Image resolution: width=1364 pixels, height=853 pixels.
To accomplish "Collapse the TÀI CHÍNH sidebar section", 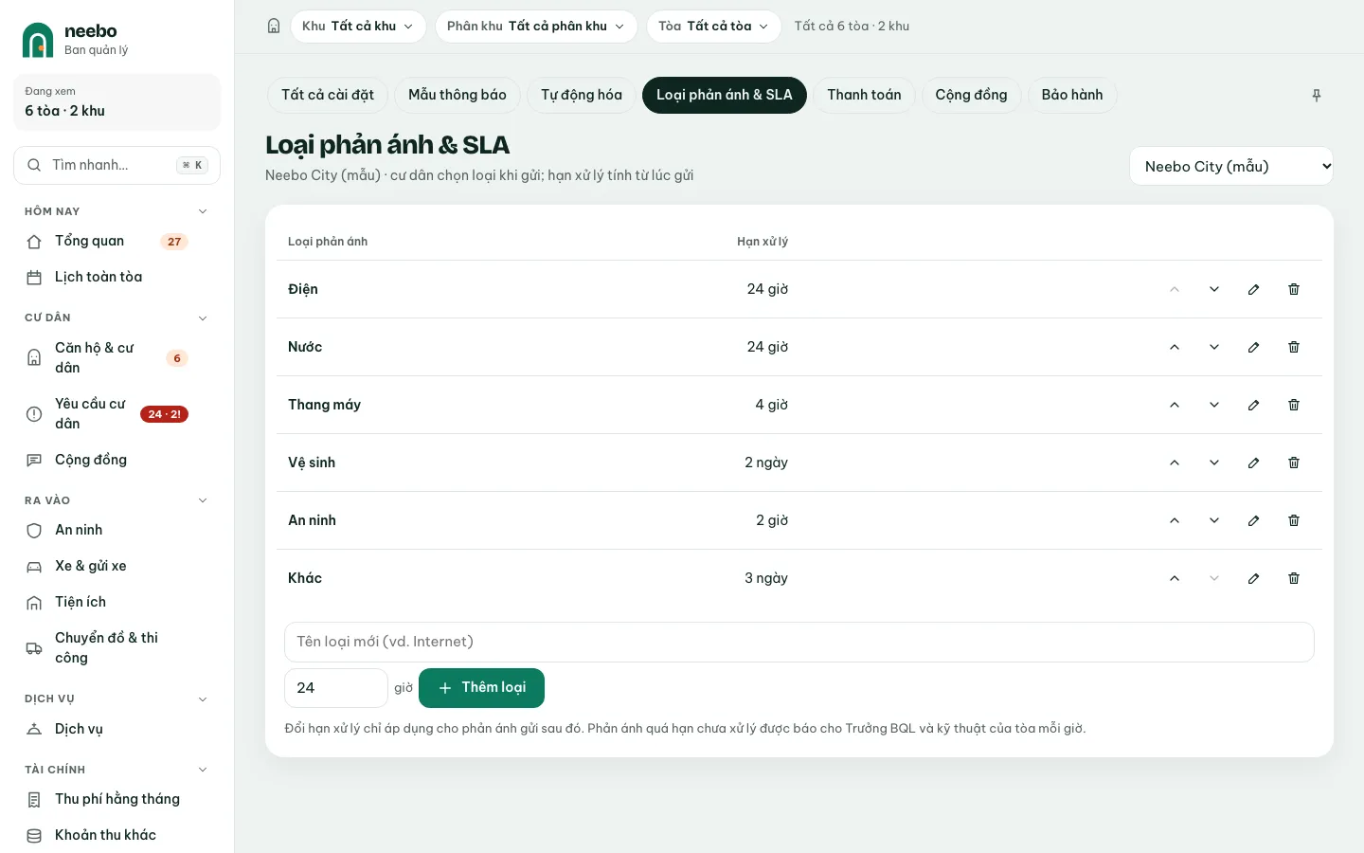I will pos(203,770).
